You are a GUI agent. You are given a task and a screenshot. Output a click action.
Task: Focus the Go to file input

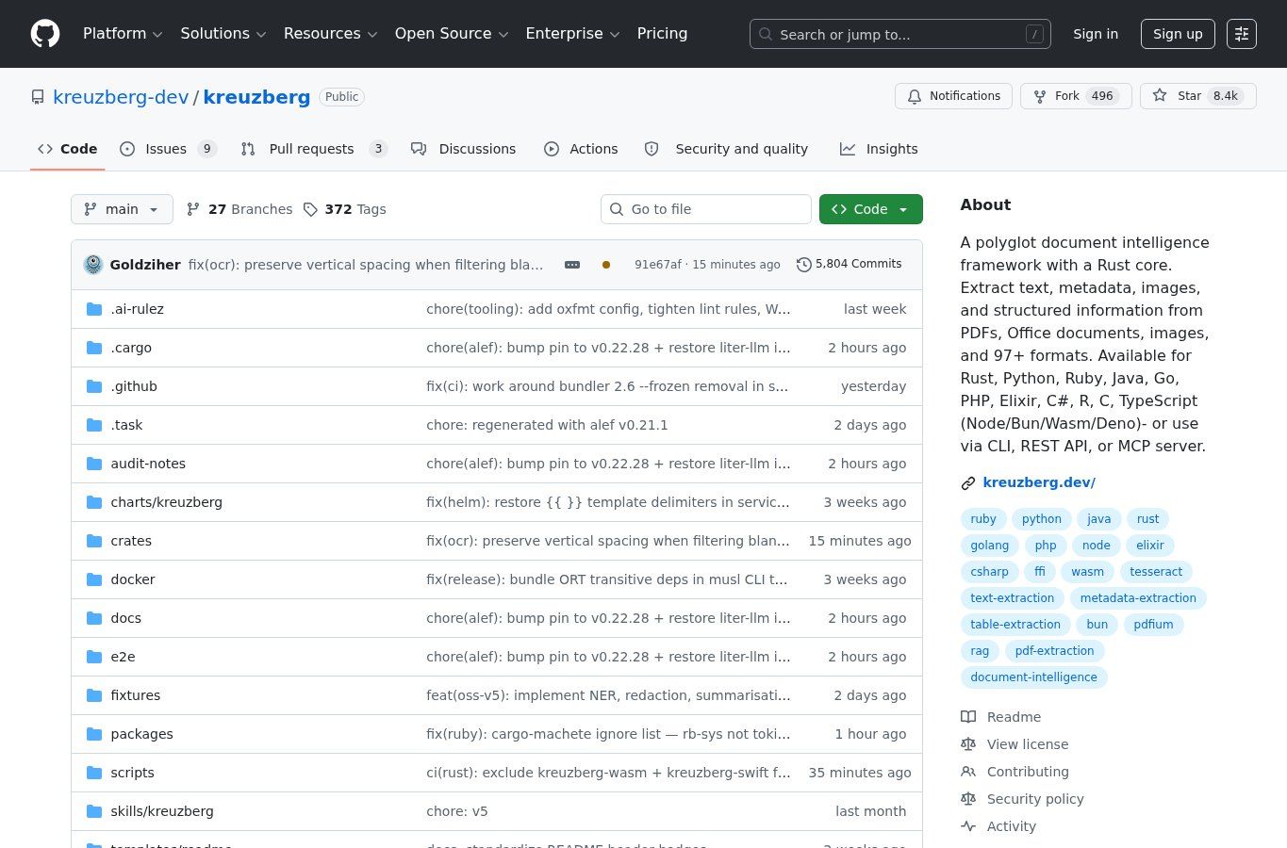(706, 209)
